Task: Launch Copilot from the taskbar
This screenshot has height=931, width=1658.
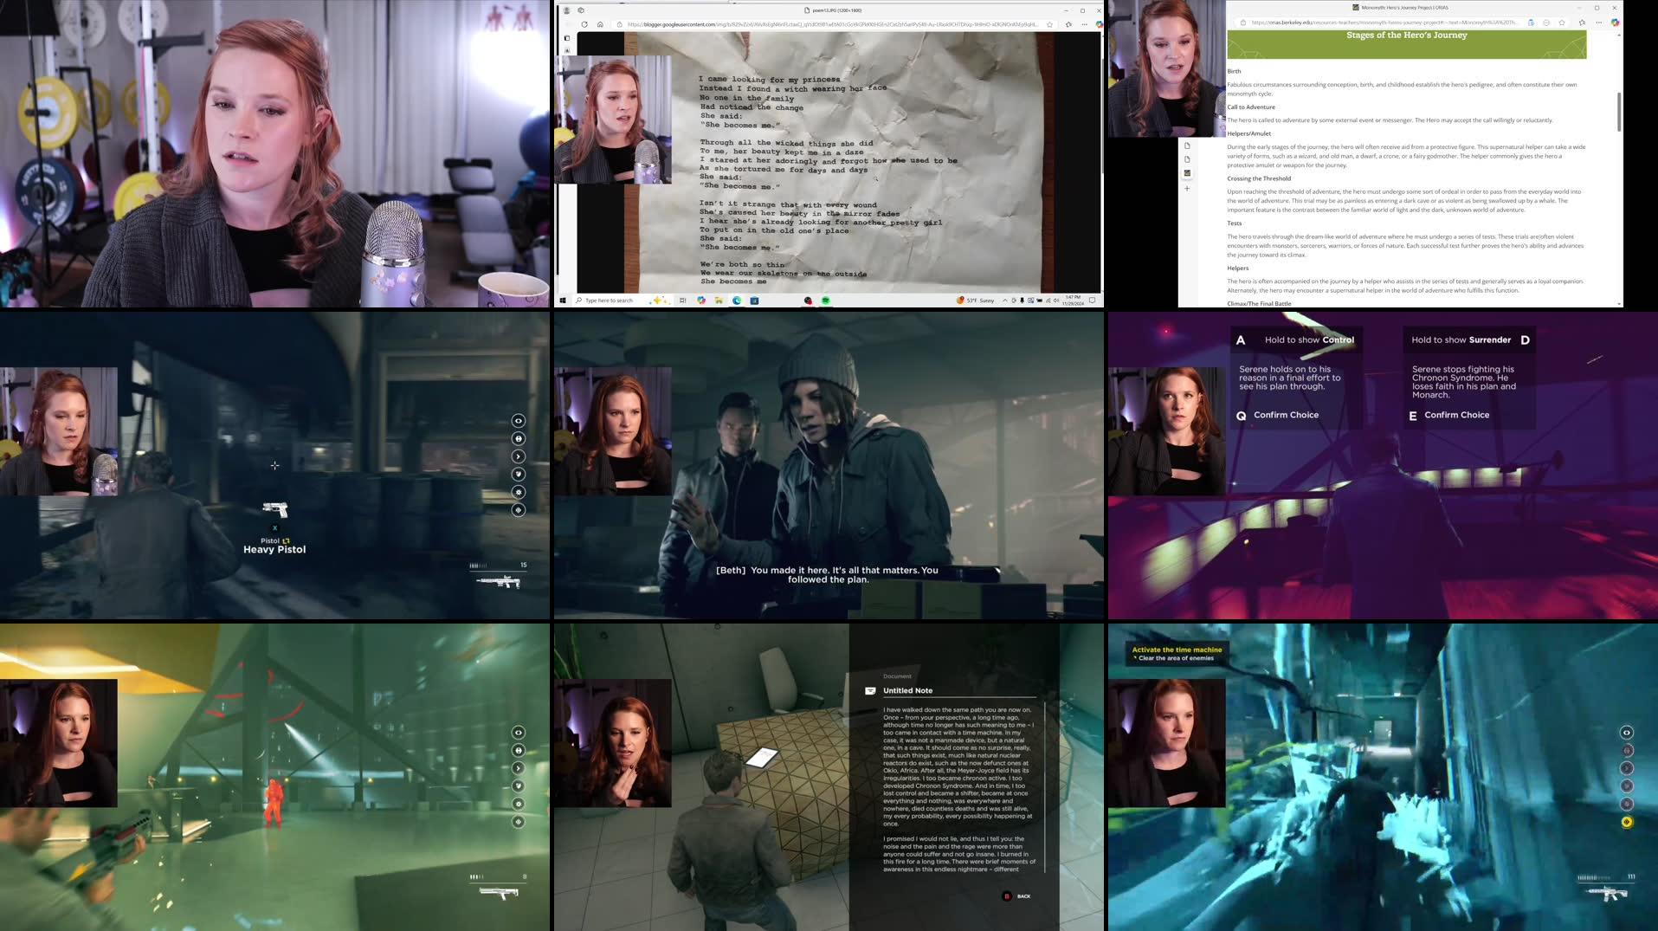Action: (x=701, y=301)
